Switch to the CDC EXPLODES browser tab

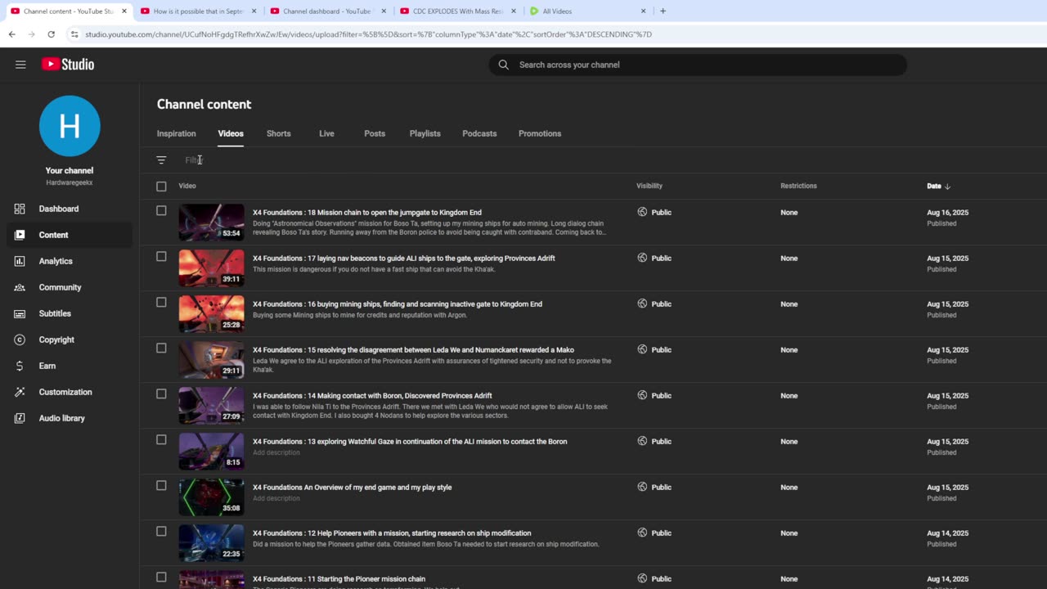point(456,11)
